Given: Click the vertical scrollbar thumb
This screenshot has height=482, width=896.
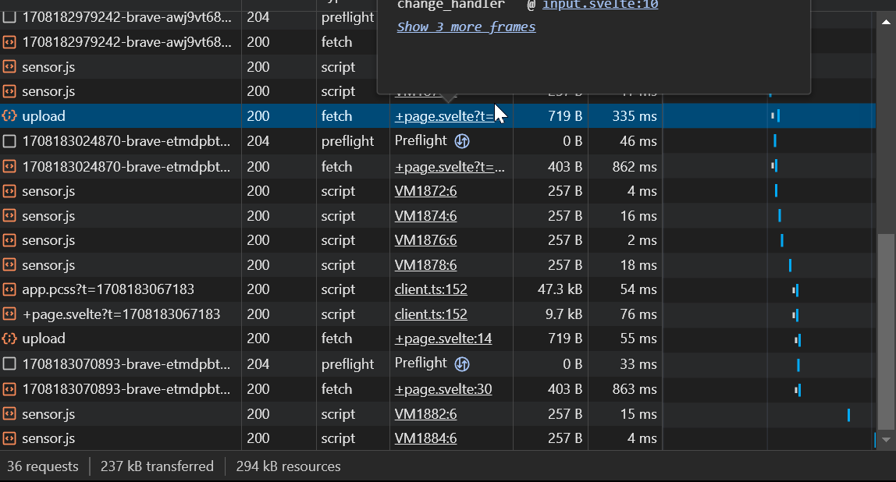Looking at the screenshot, I should [x=885, y=331].
